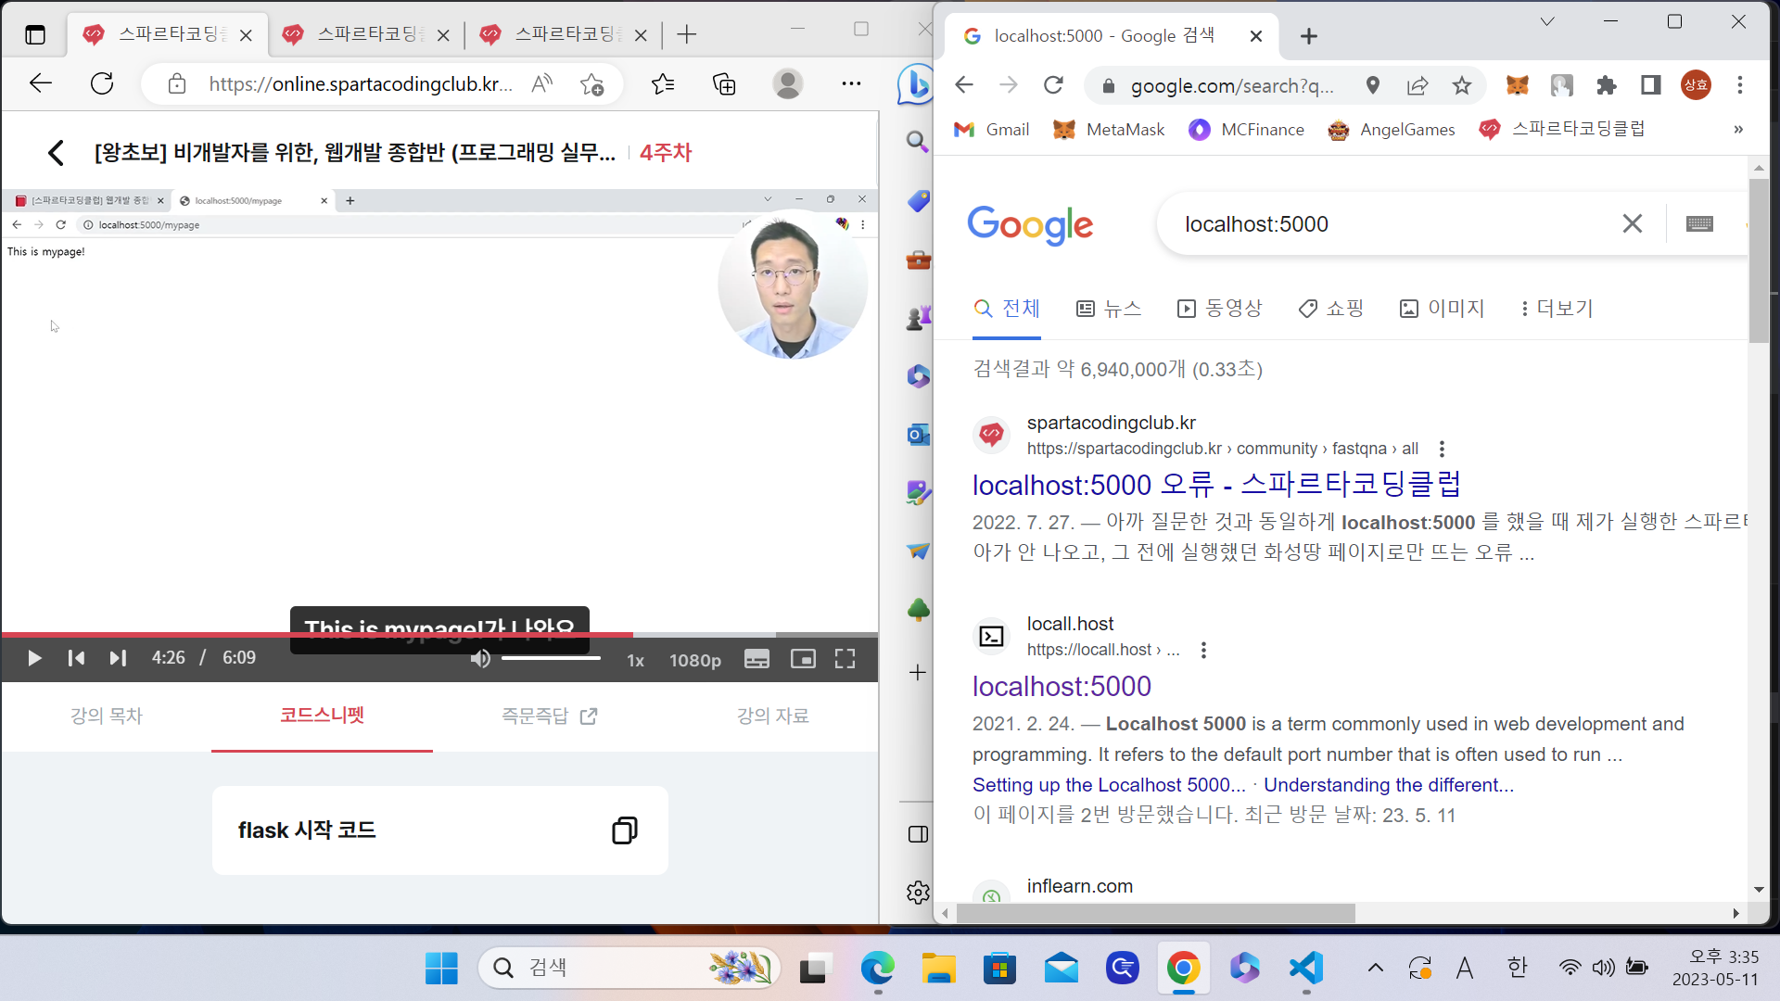Toggle the Edge sidebar visibility
This screenshot has height=1001, width=1780.
click(918, 834)
